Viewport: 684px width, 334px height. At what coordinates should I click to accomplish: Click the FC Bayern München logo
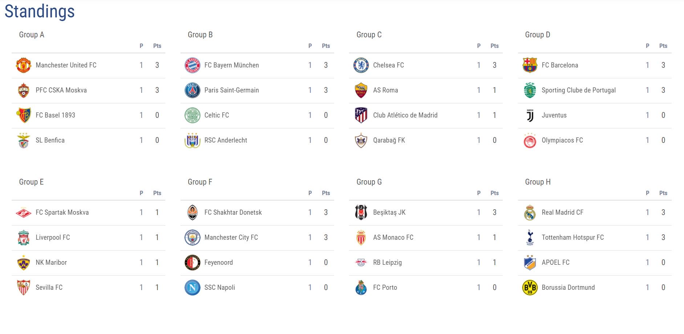click(192, 65)
